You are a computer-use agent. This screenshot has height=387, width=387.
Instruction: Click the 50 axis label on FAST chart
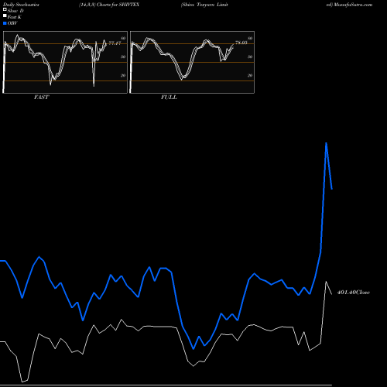tap(123, 57)
